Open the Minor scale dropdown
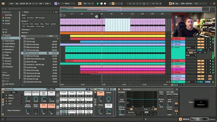 click(70, 4)
